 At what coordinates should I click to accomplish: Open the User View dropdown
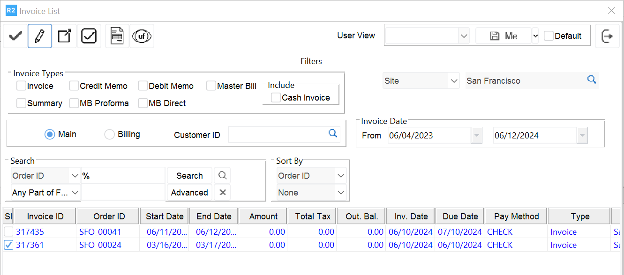(x=464, y=36)
